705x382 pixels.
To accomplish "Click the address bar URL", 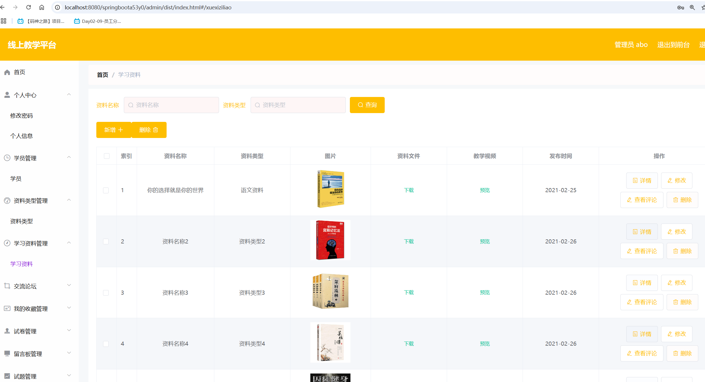I will pyautogui.click(x=148, y=7).
